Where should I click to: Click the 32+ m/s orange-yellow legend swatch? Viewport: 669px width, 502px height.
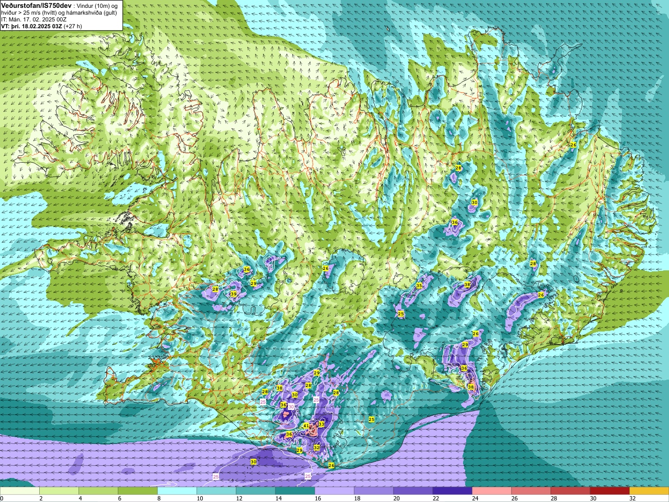click(x=649, y=491)
